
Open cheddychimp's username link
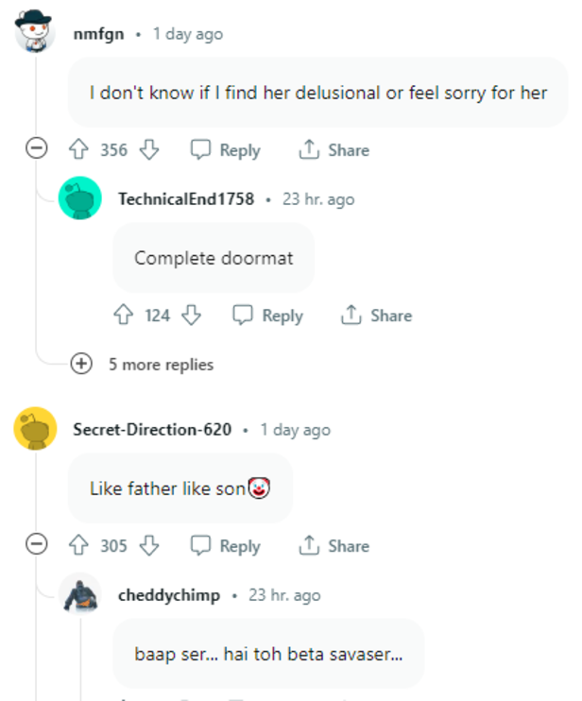(169, 595)
